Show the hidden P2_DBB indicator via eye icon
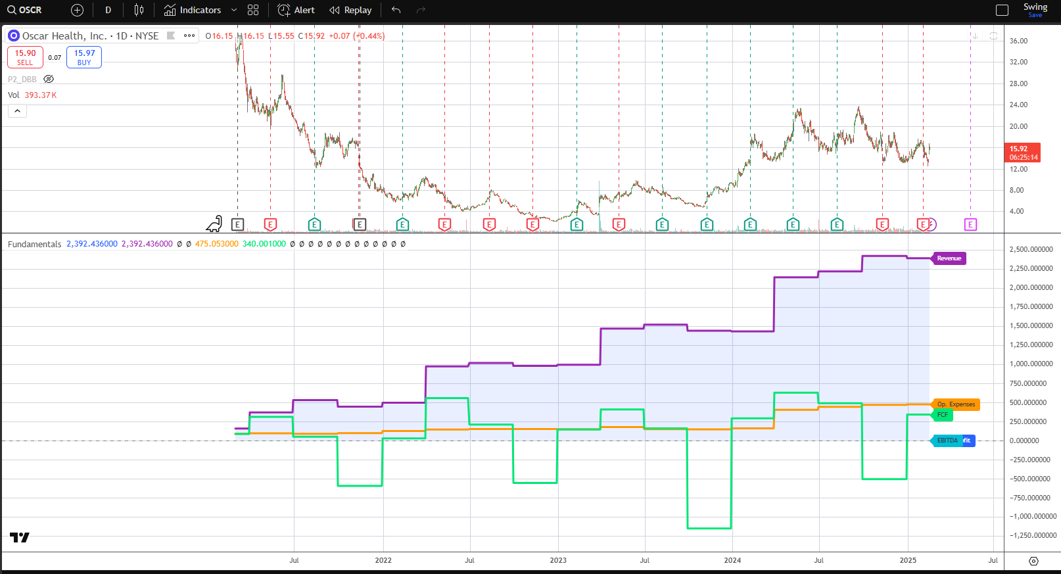 point(49,79)
